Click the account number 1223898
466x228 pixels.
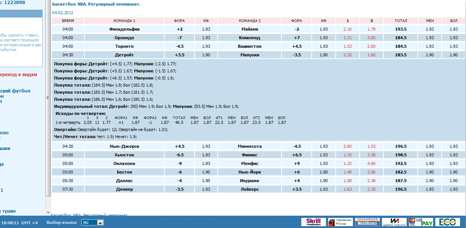[x=15, y=3]
